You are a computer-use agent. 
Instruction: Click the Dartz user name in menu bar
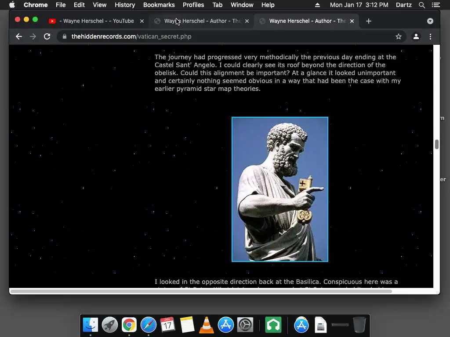pyautogui.click(x=403, y=5)
